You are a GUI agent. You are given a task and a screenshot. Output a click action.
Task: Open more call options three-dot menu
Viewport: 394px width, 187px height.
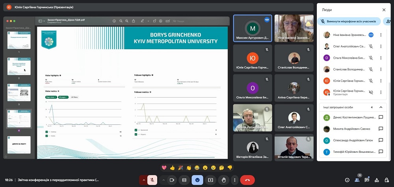click(x=234, y=180)
